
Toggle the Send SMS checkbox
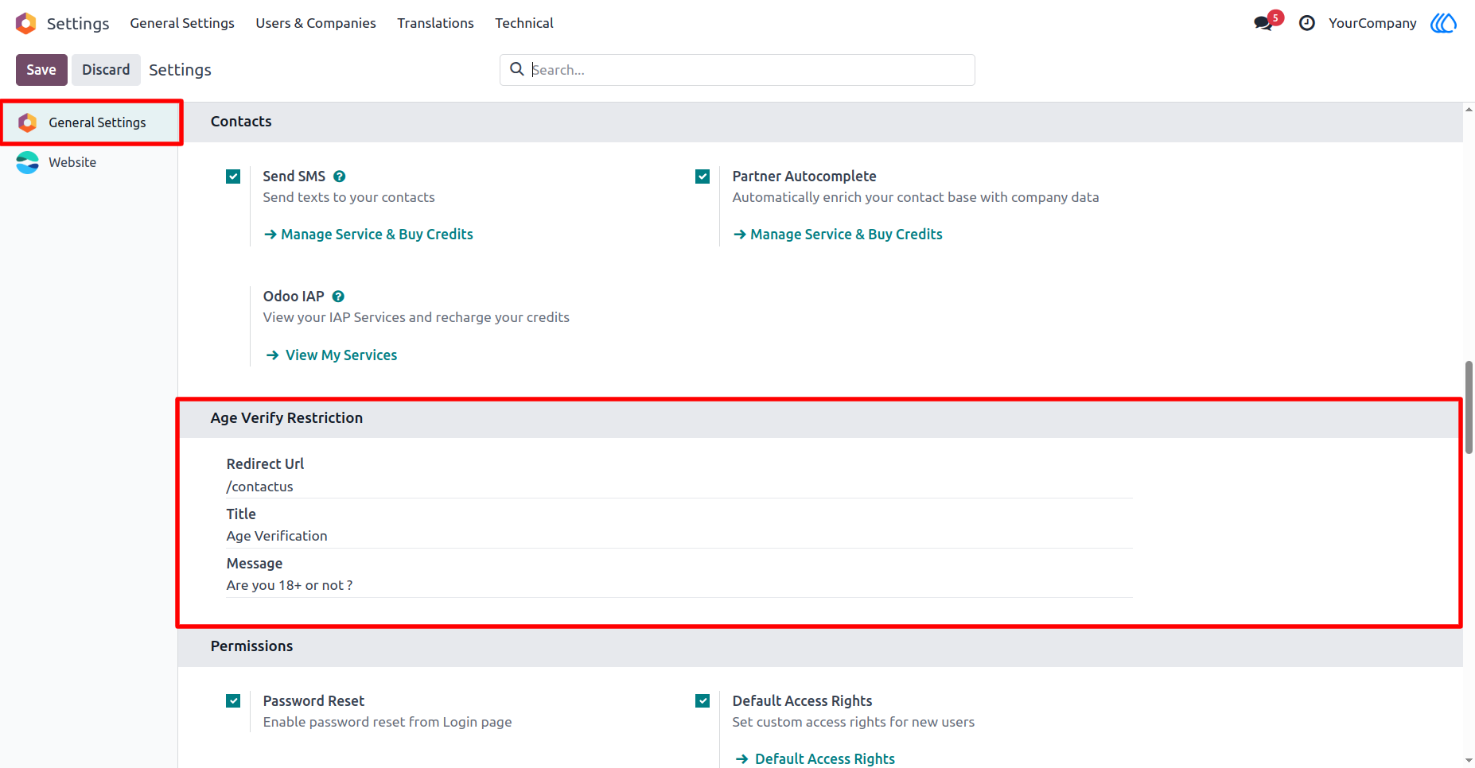(x=233, y=176)
